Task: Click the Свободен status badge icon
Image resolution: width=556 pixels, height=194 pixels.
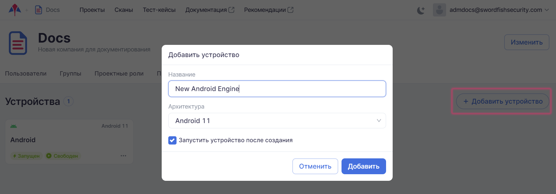Action: click(x=49, y=156)
